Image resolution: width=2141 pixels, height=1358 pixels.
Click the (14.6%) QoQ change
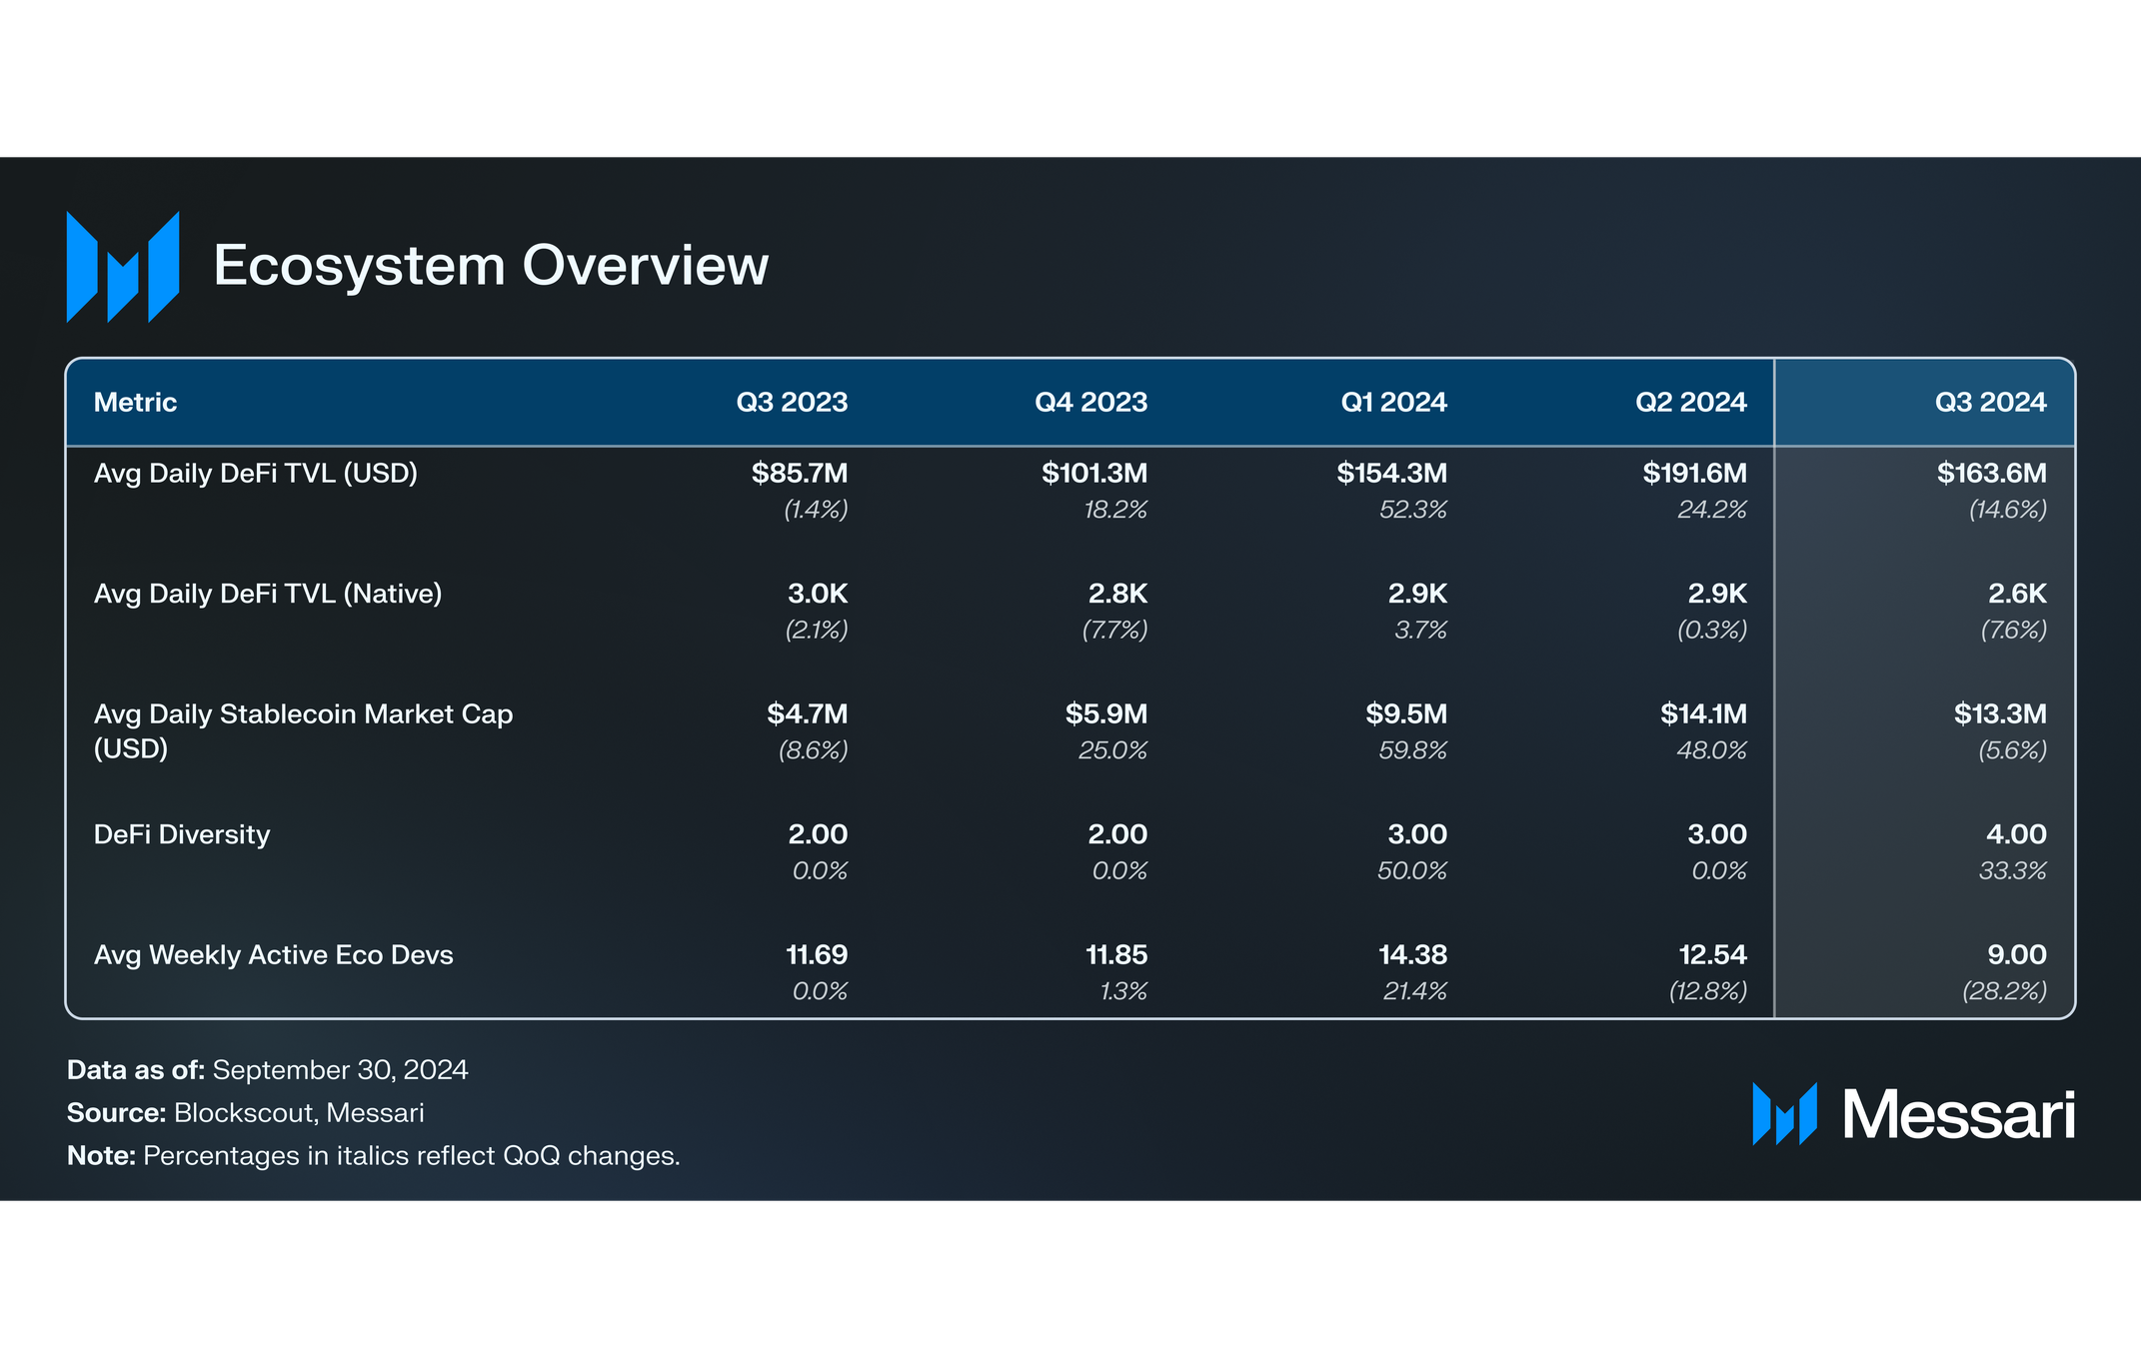click(x=2008, y=510)
